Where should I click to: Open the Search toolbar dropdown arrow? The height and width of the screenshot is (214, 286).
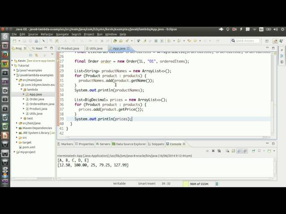[x=131, y=41]
